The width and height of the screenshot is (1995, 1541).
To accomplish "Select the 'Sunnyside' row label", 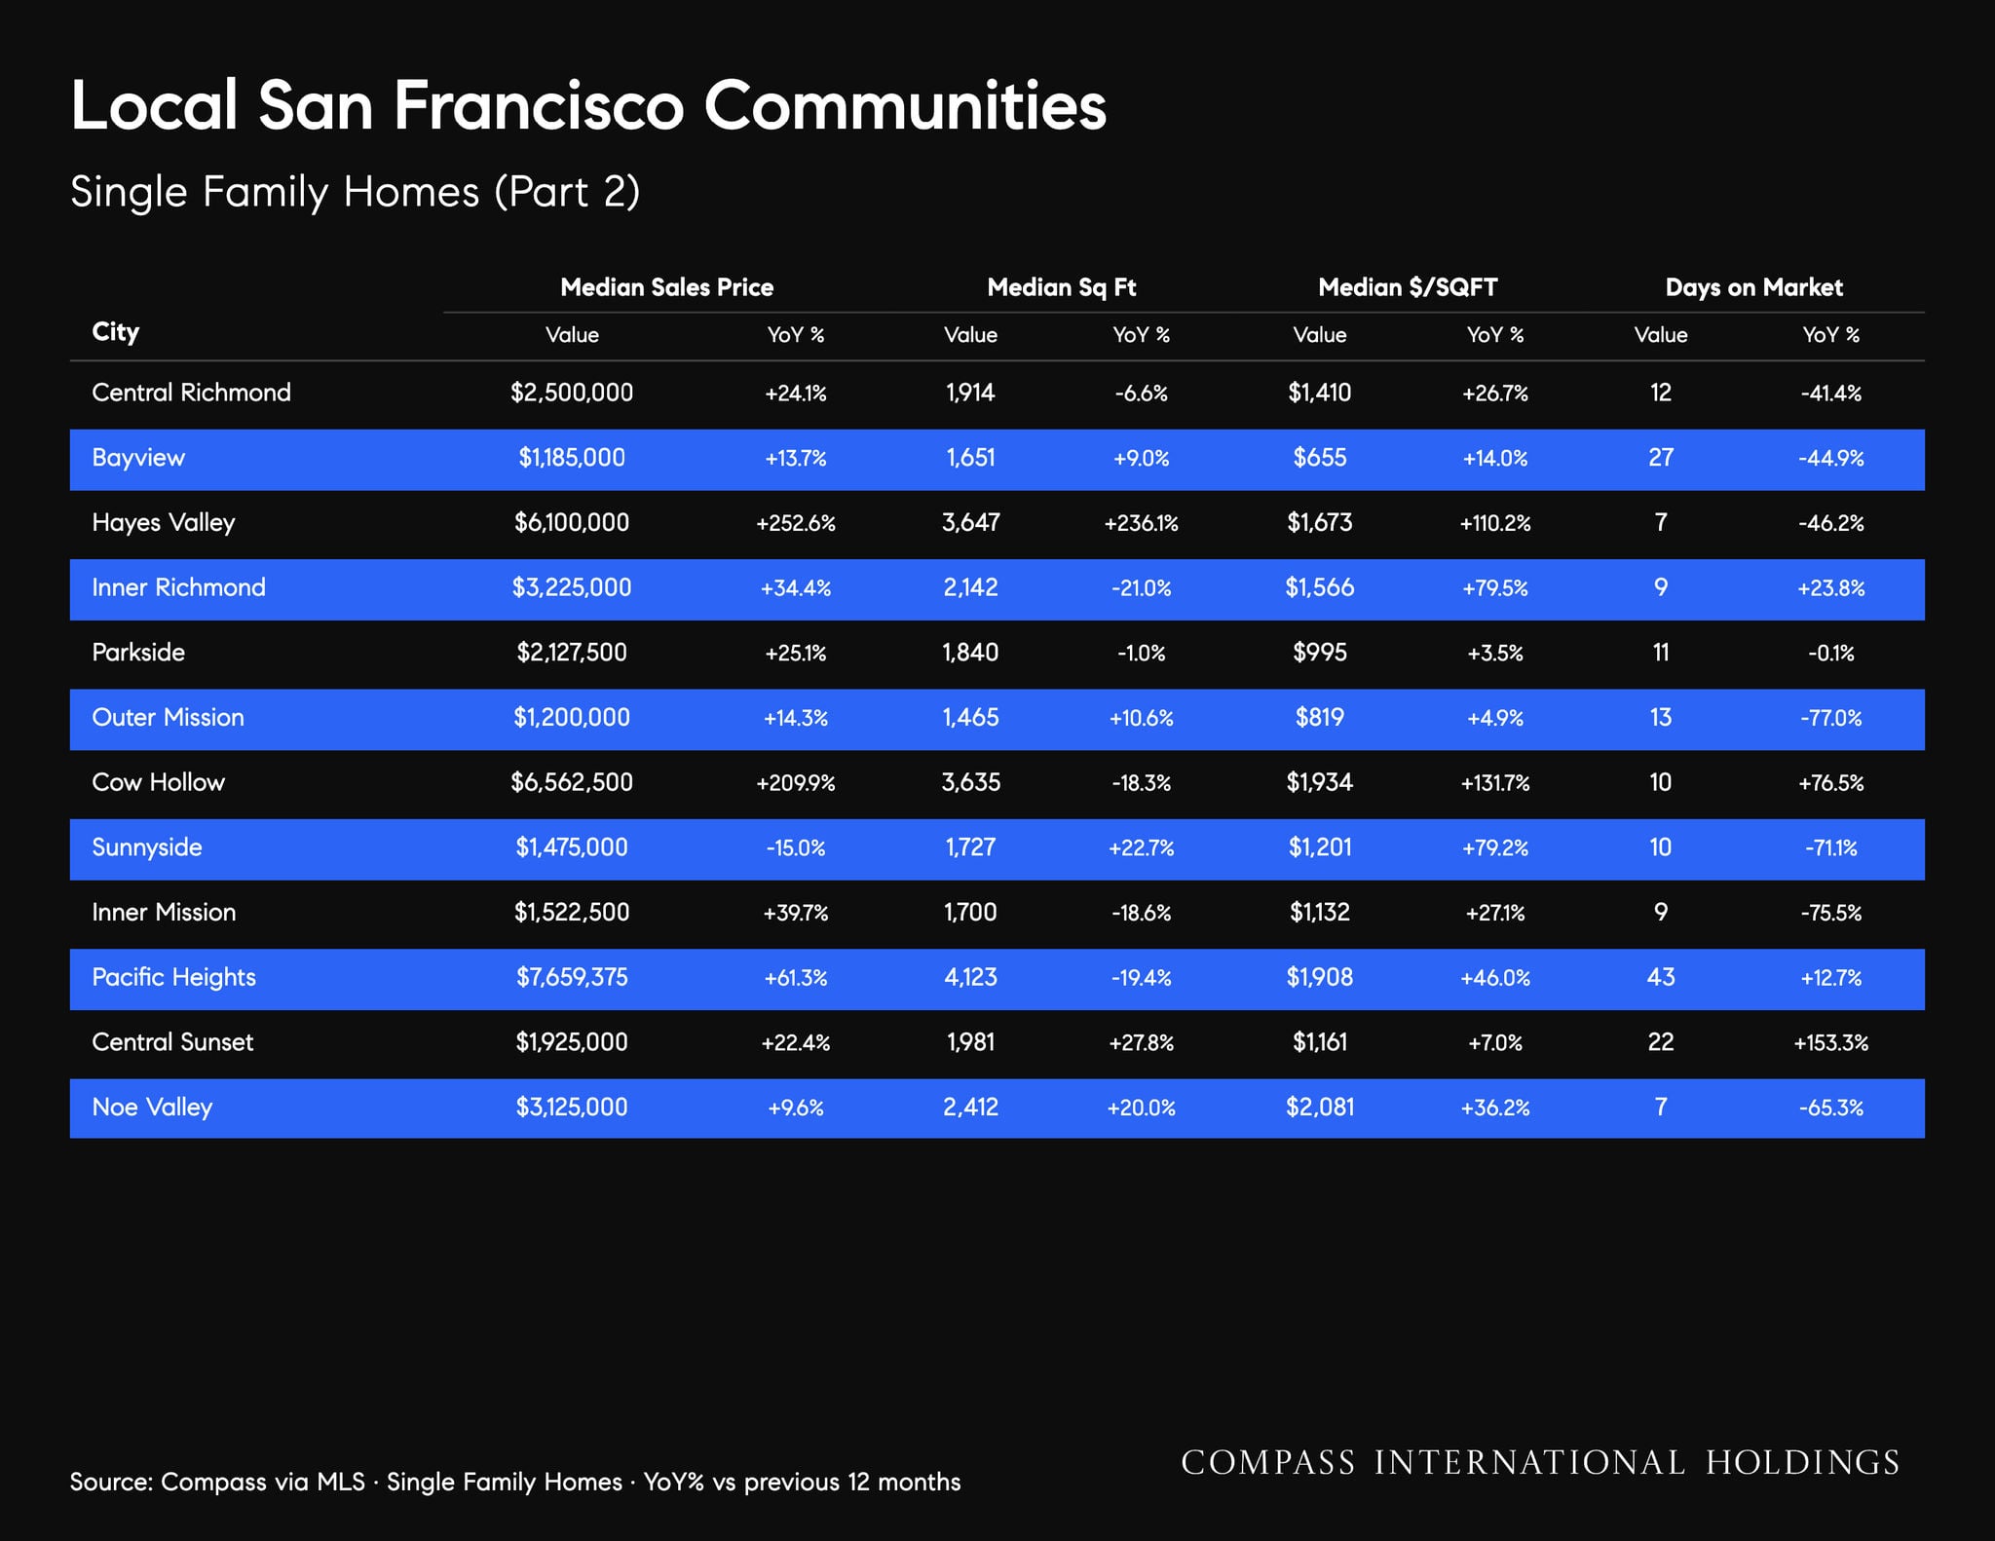I will pos(147,848).
